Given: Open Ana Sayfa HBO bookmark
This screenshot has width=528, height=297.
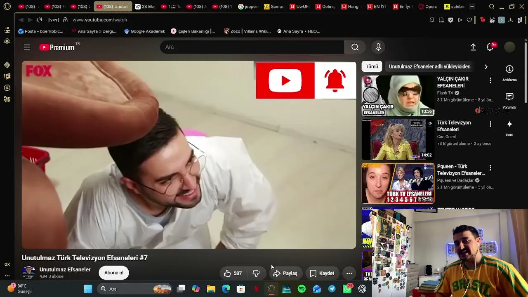Looking at the screenshot, I should (x=299, y=31).
